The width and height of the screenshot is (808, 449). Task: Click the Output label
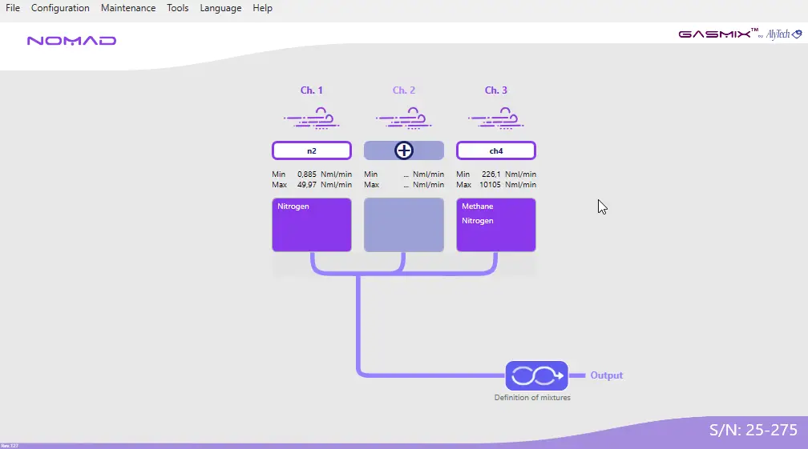click(606, 375)
